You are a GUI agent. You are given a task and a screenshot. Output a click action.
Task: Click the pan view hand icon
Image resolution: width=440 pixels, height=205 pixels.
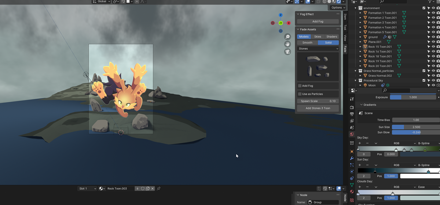[288, 44]
